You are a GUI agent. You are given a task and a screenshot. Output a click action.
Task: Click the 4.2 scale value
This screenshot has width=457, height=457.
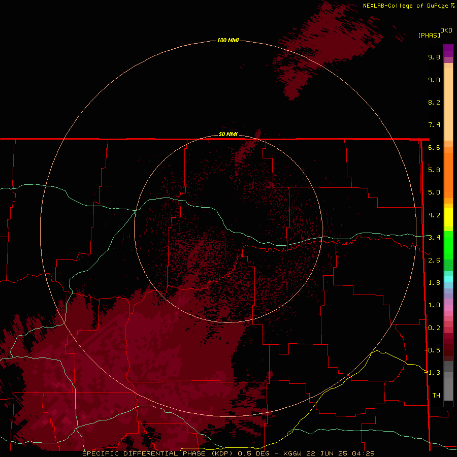click(434, 215)
